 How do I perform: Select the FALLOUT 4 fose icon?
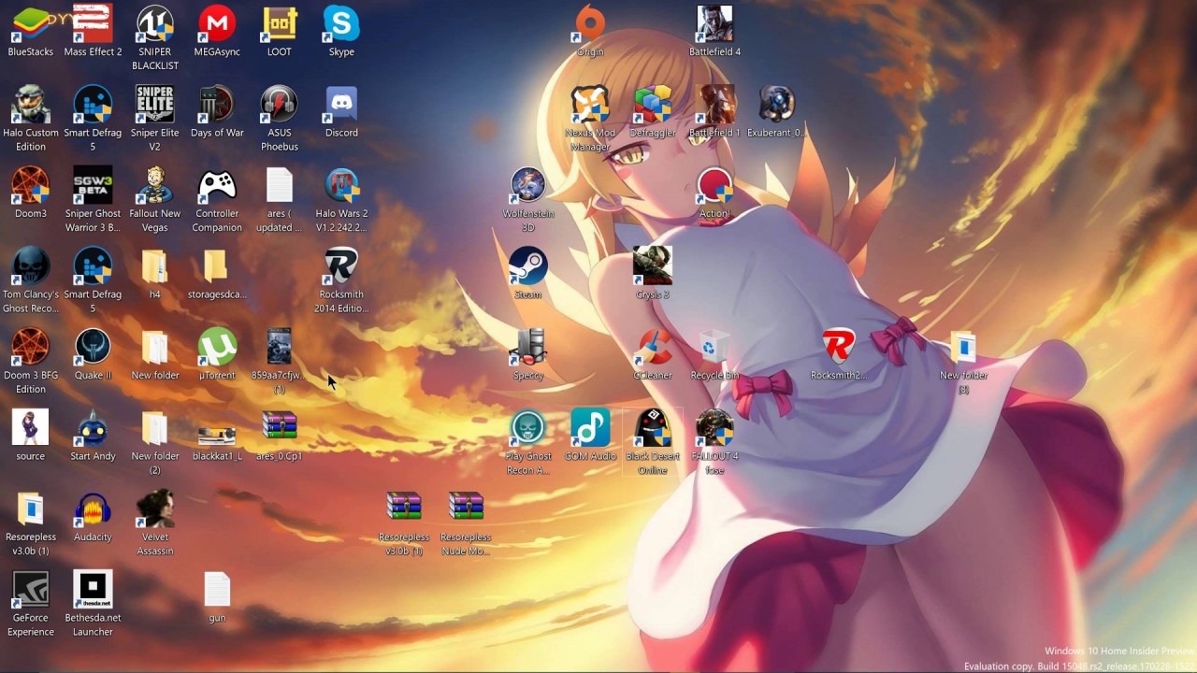[x=714, y=428]
